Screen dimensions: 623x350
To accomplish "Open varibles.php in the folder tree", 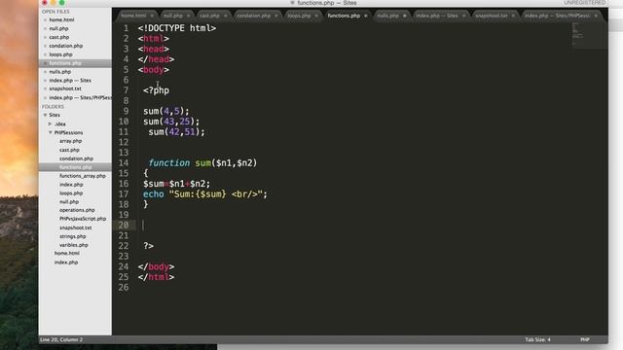I will (74, 245).
